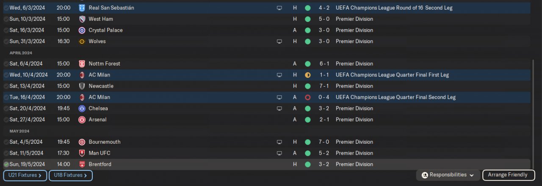Screen dimensions: 542x186
Task: Toggle the checkmark beside the Real San Sebastián match
Action: coord(6,8)
